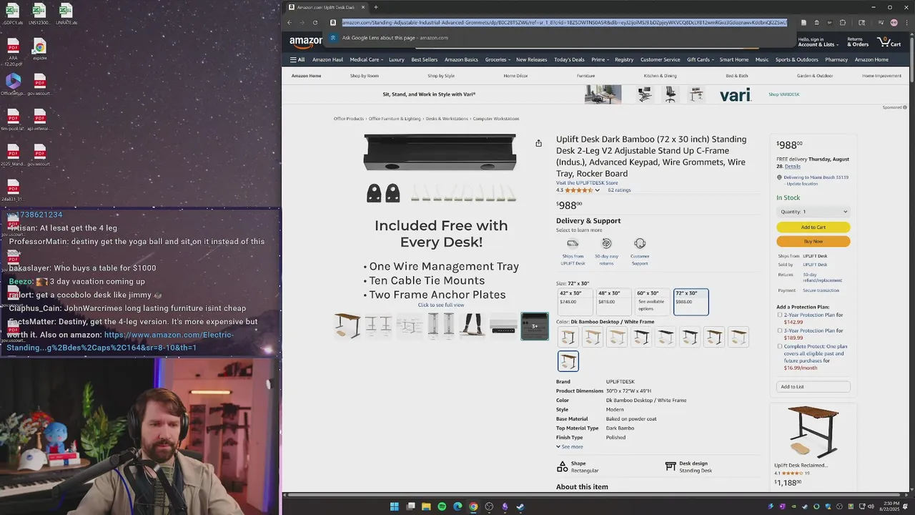This screenshot has height=515, width=915.
Task: Open the Quantity dropdown
Action: (813, 212)
